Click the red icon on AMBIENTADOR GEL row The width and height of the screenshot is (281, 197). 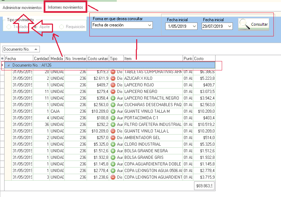tap(113, 138)
